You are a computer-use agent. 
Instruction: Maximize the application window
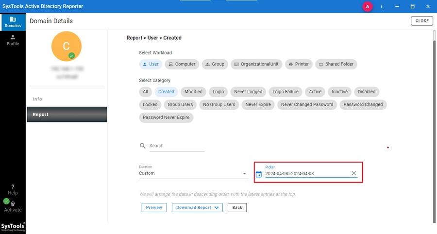[412, 6]
